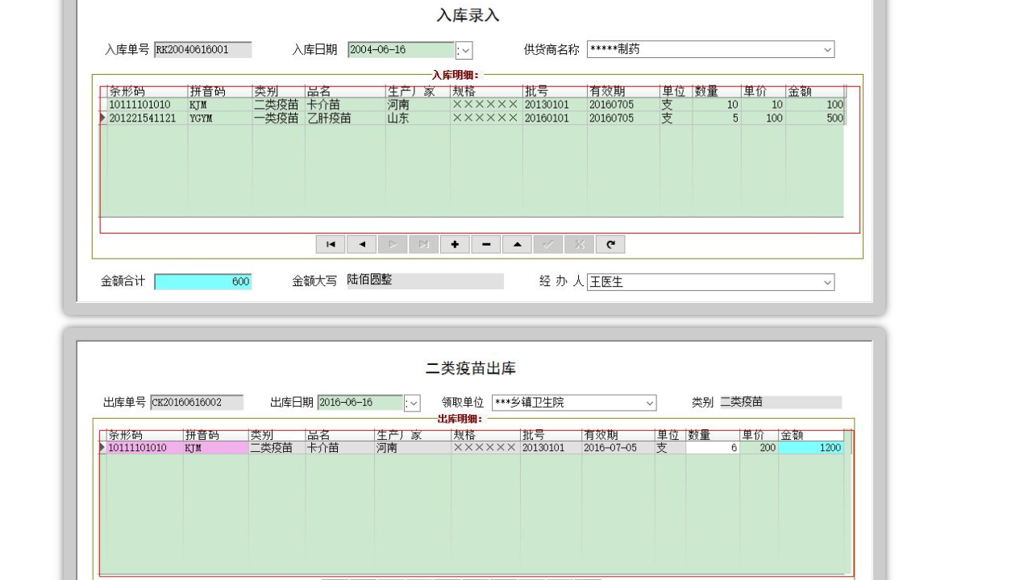
Task: Open the 入库日期 date picker
Action: [x=464, y=49]
